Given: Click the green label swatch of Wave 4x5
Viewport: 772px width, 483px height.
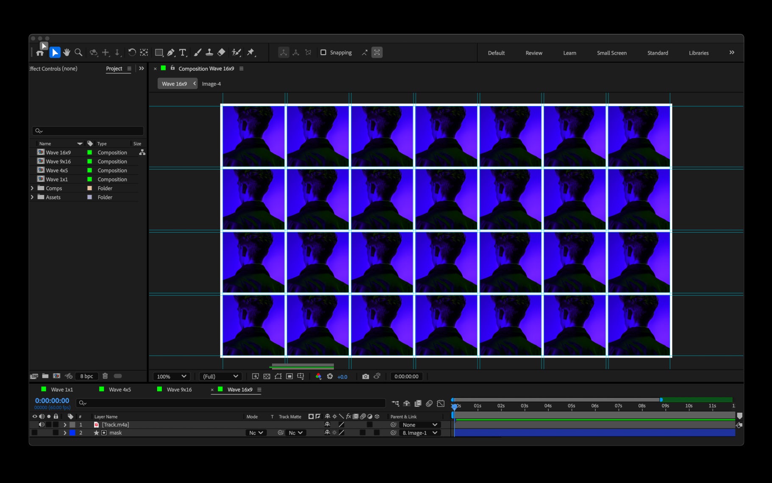Looking at the screenshot, I should click(x=89, y=170).
